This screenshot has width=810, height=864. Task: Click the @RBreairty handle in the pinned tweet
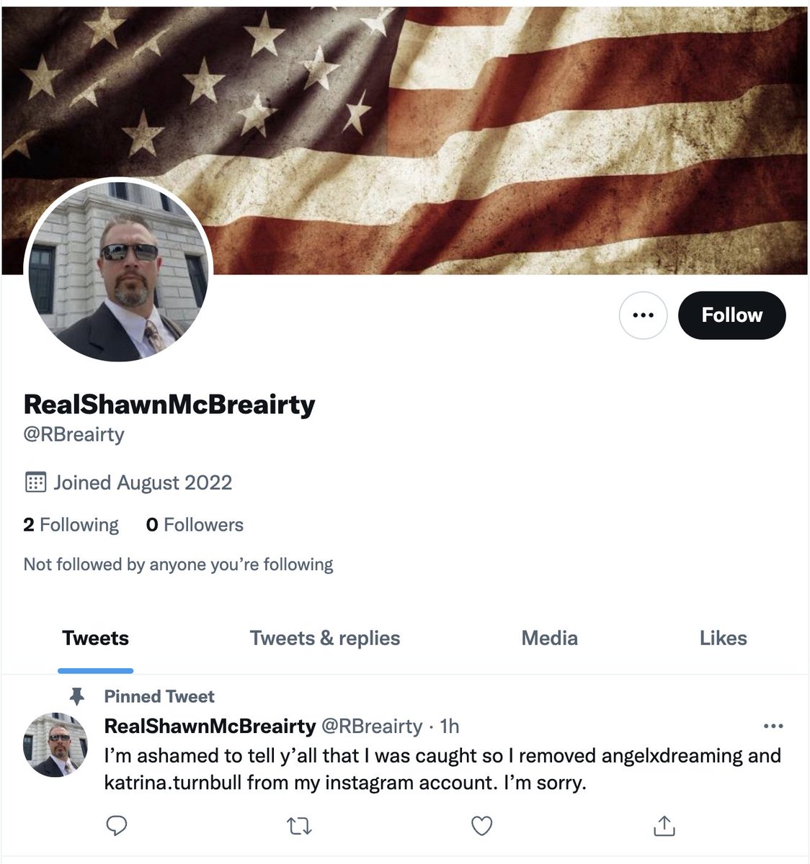pyautogui.click(x=371, y=726)
